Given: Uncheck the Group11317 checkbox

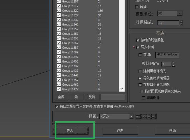Looking at the screenshot, I should (x=59, y=6).
